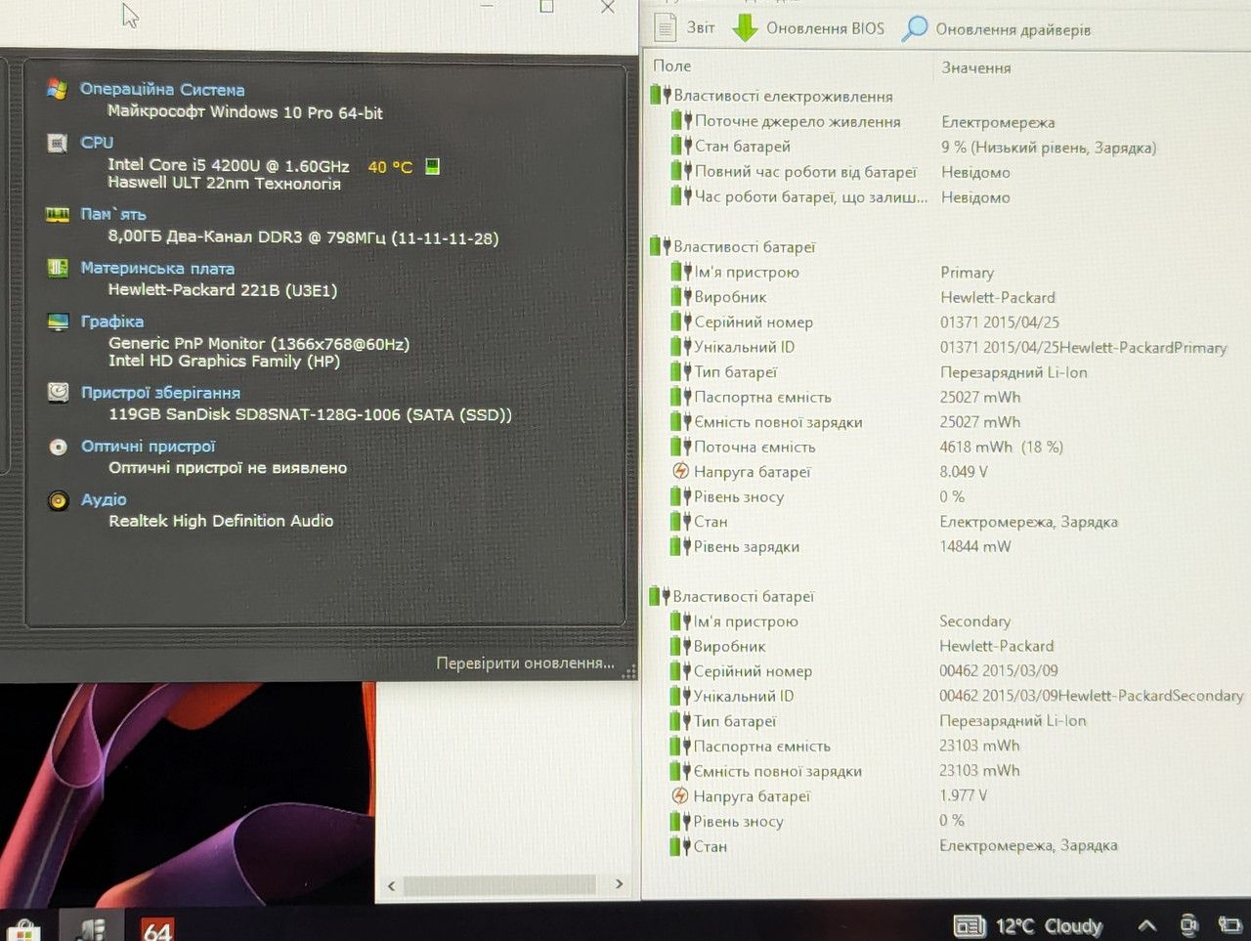1251x941 pixels.
Task: Click the Оптичні пристрої не виявлено text
Action: coord(228,468)
